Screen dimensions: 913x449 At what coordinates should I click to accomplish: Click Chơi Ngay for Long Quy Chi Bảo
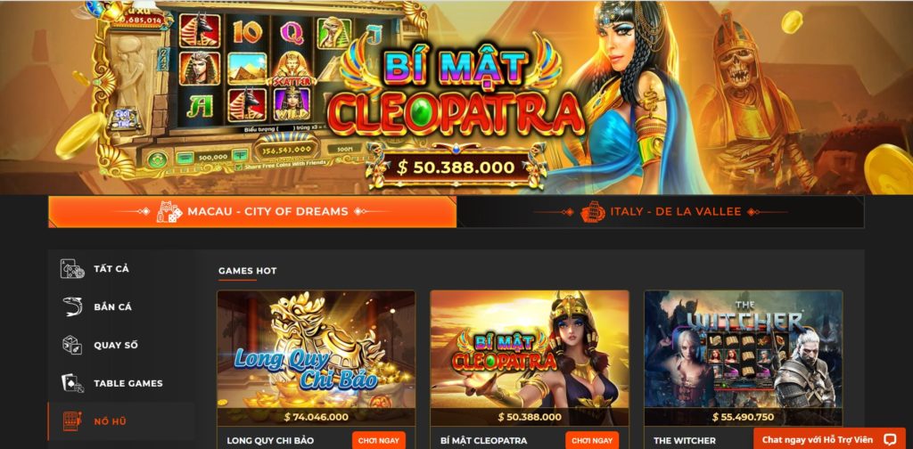point(378,440)
